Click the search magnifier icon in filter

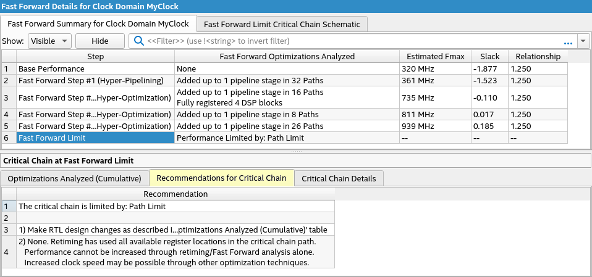pos(139,41)
